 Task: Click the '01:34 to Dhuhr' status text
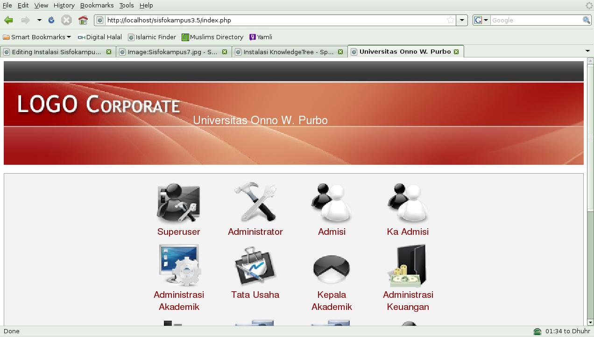point(567,331)
